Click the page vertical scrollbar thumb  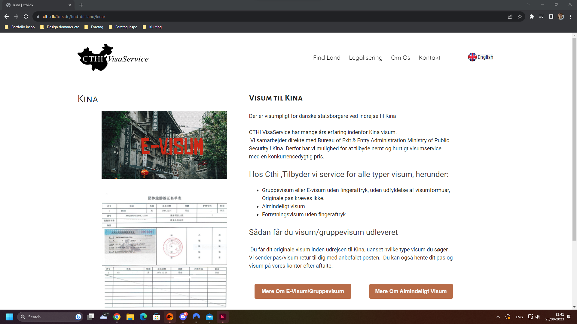tap(574, 139)
